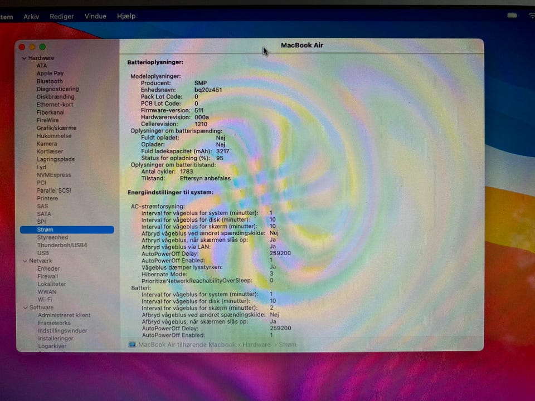The height and width of the screenshot is (401, 535).
Task: Select Diskbrænding in the sidebar
Action: pos(55,97)
